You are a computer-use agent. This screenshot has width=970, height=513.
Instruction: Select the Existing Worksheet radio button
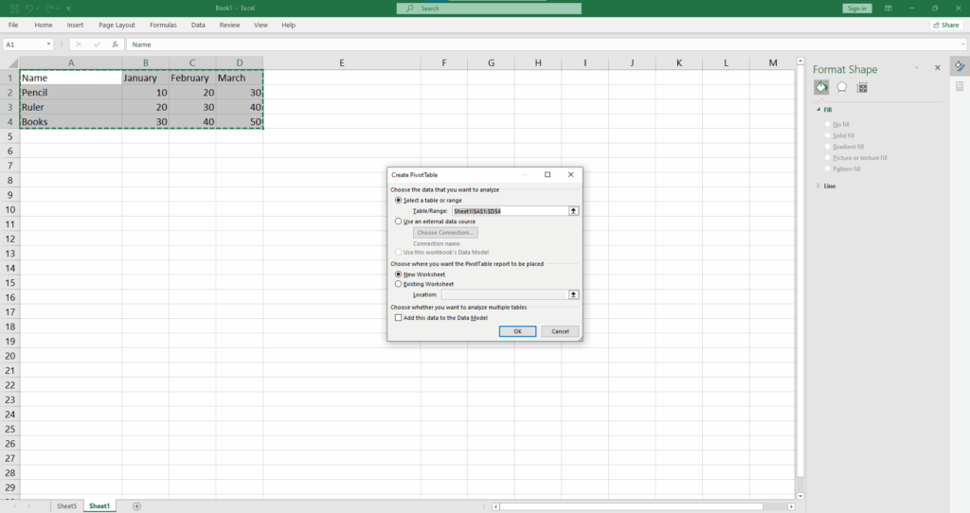pos(399,284)
